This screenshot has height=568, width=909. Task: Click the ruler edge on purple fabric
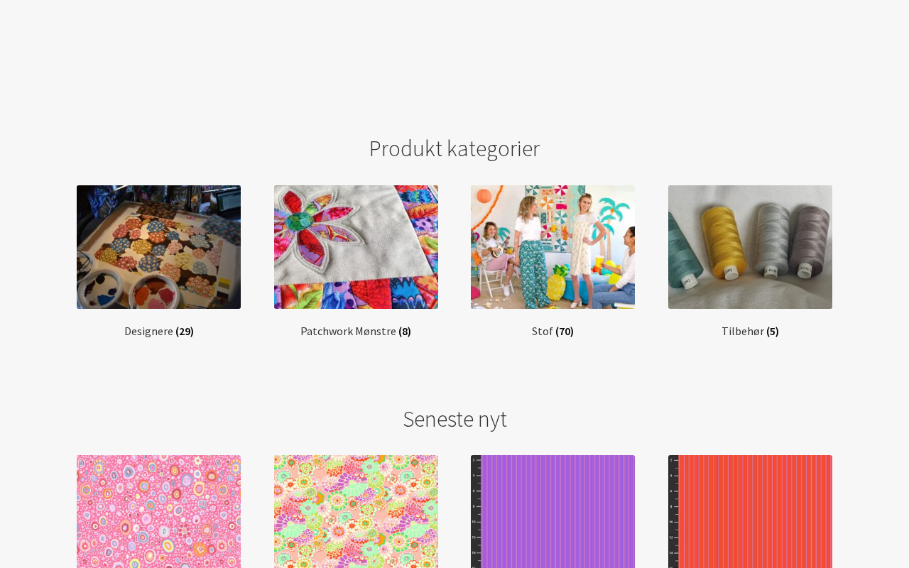coord(476,511)
